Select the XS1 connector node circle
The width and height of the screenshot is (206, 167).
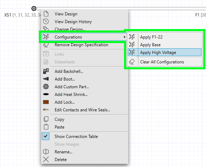[x=34, y=8]
